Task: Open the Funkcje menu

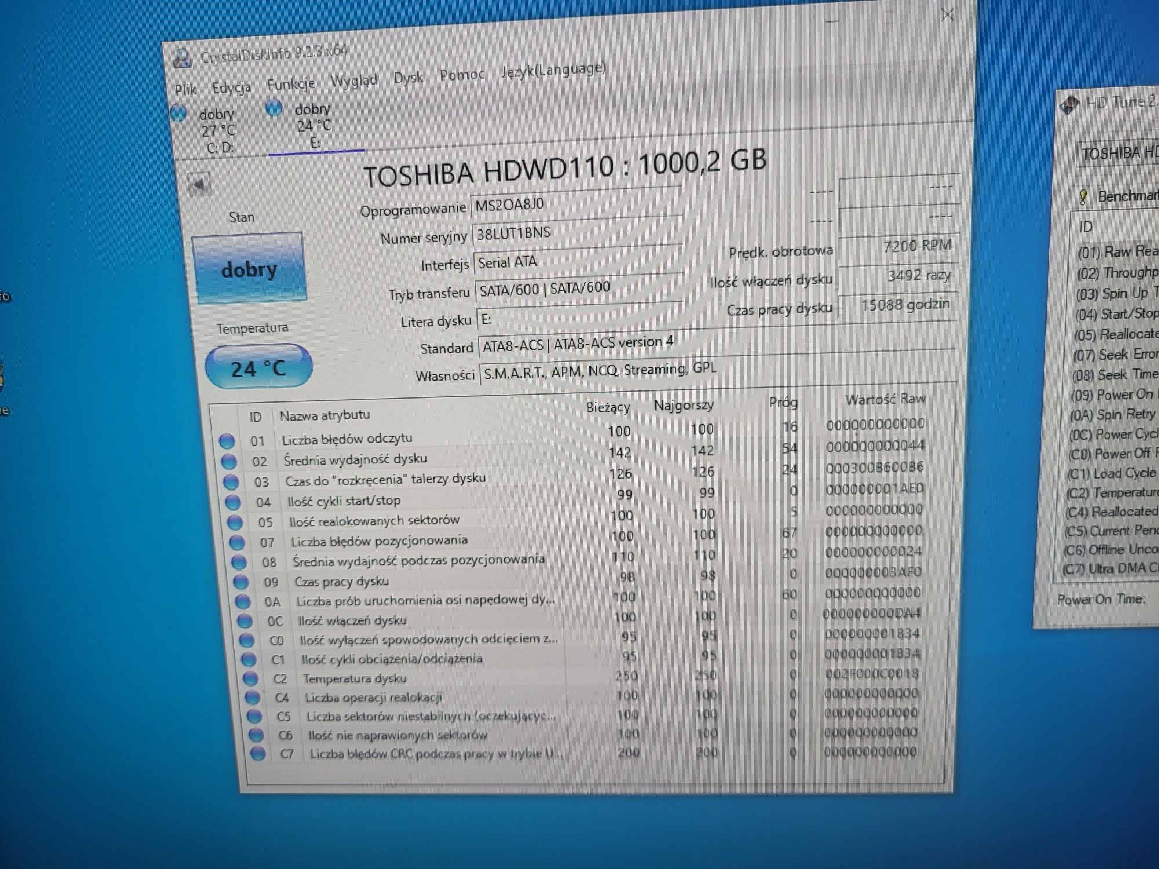Action: [291, 84]
